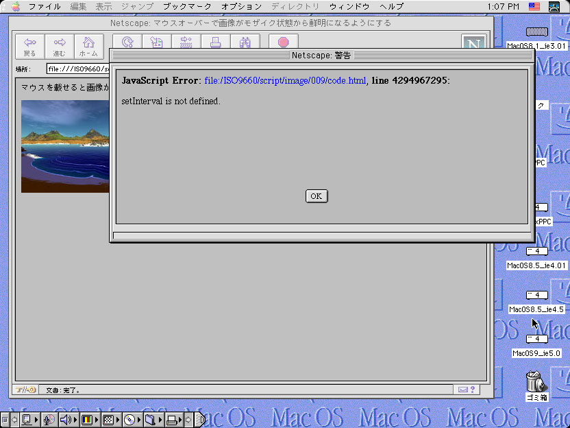Select the MacOS8.5_ie4.01 disk icon
570x428 pixels.
coord(537,251)
